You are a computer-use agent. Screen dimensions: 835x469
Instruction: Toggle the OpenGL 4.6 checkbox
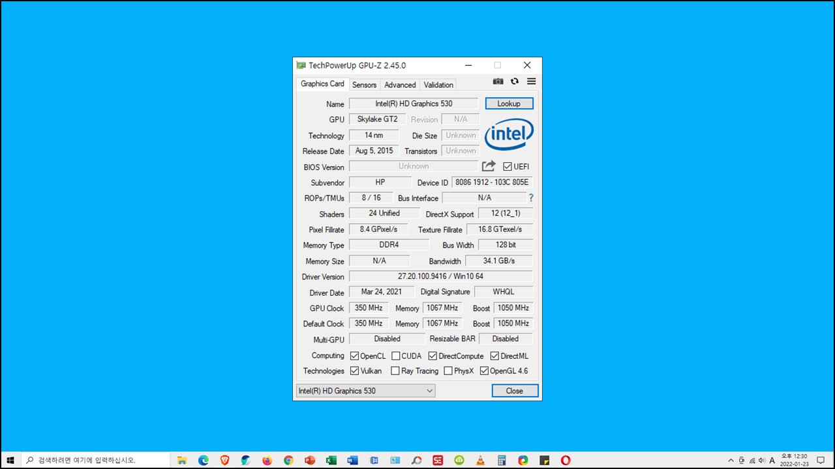484,371
